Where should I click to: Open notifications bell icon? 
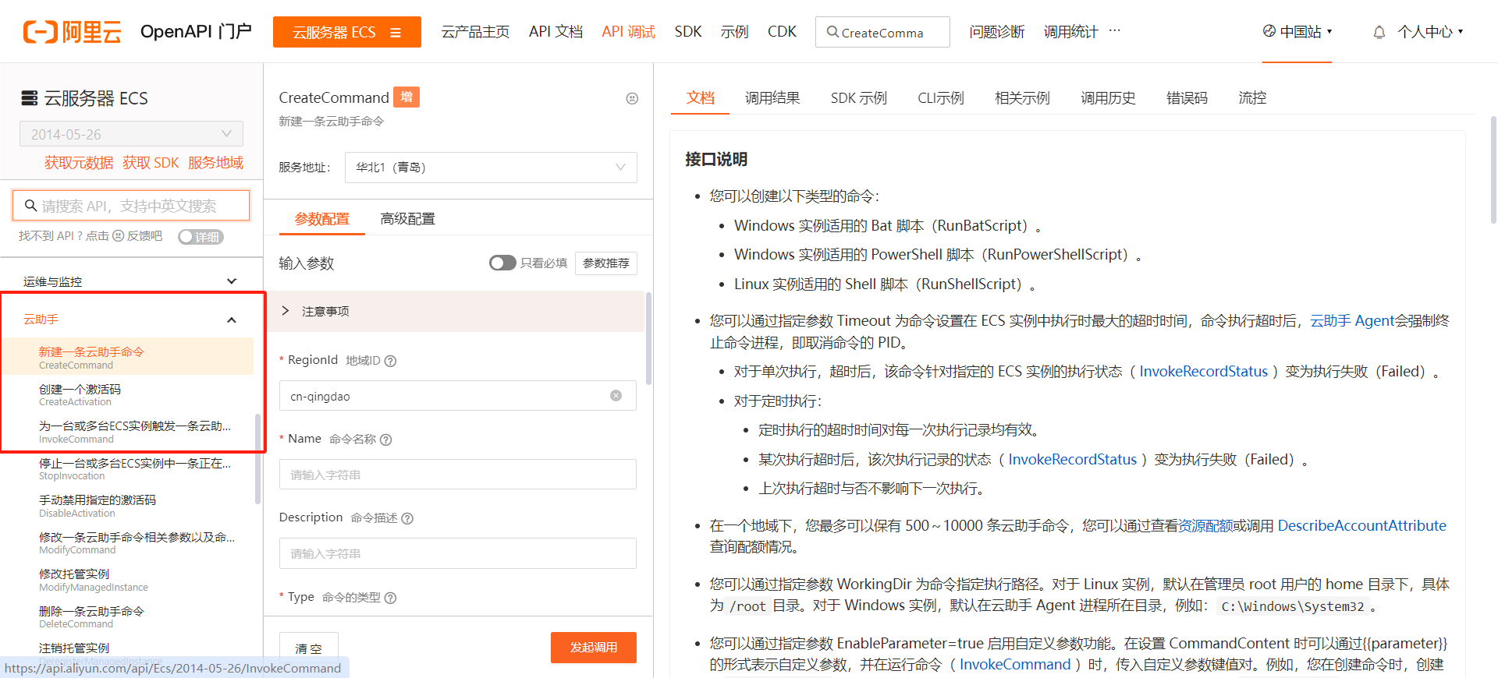click(x=1379, y=32)
